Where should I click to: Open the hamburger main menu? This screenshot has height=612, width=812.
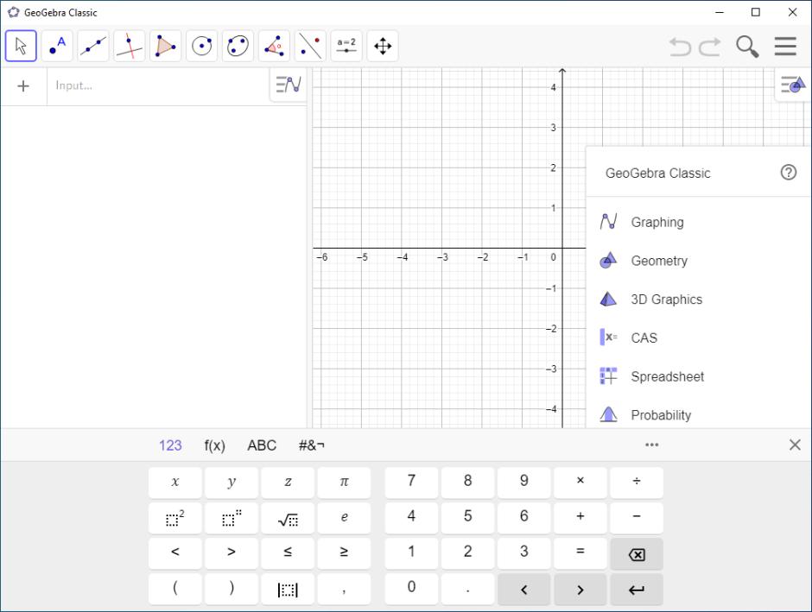click(x=785, y=46)
